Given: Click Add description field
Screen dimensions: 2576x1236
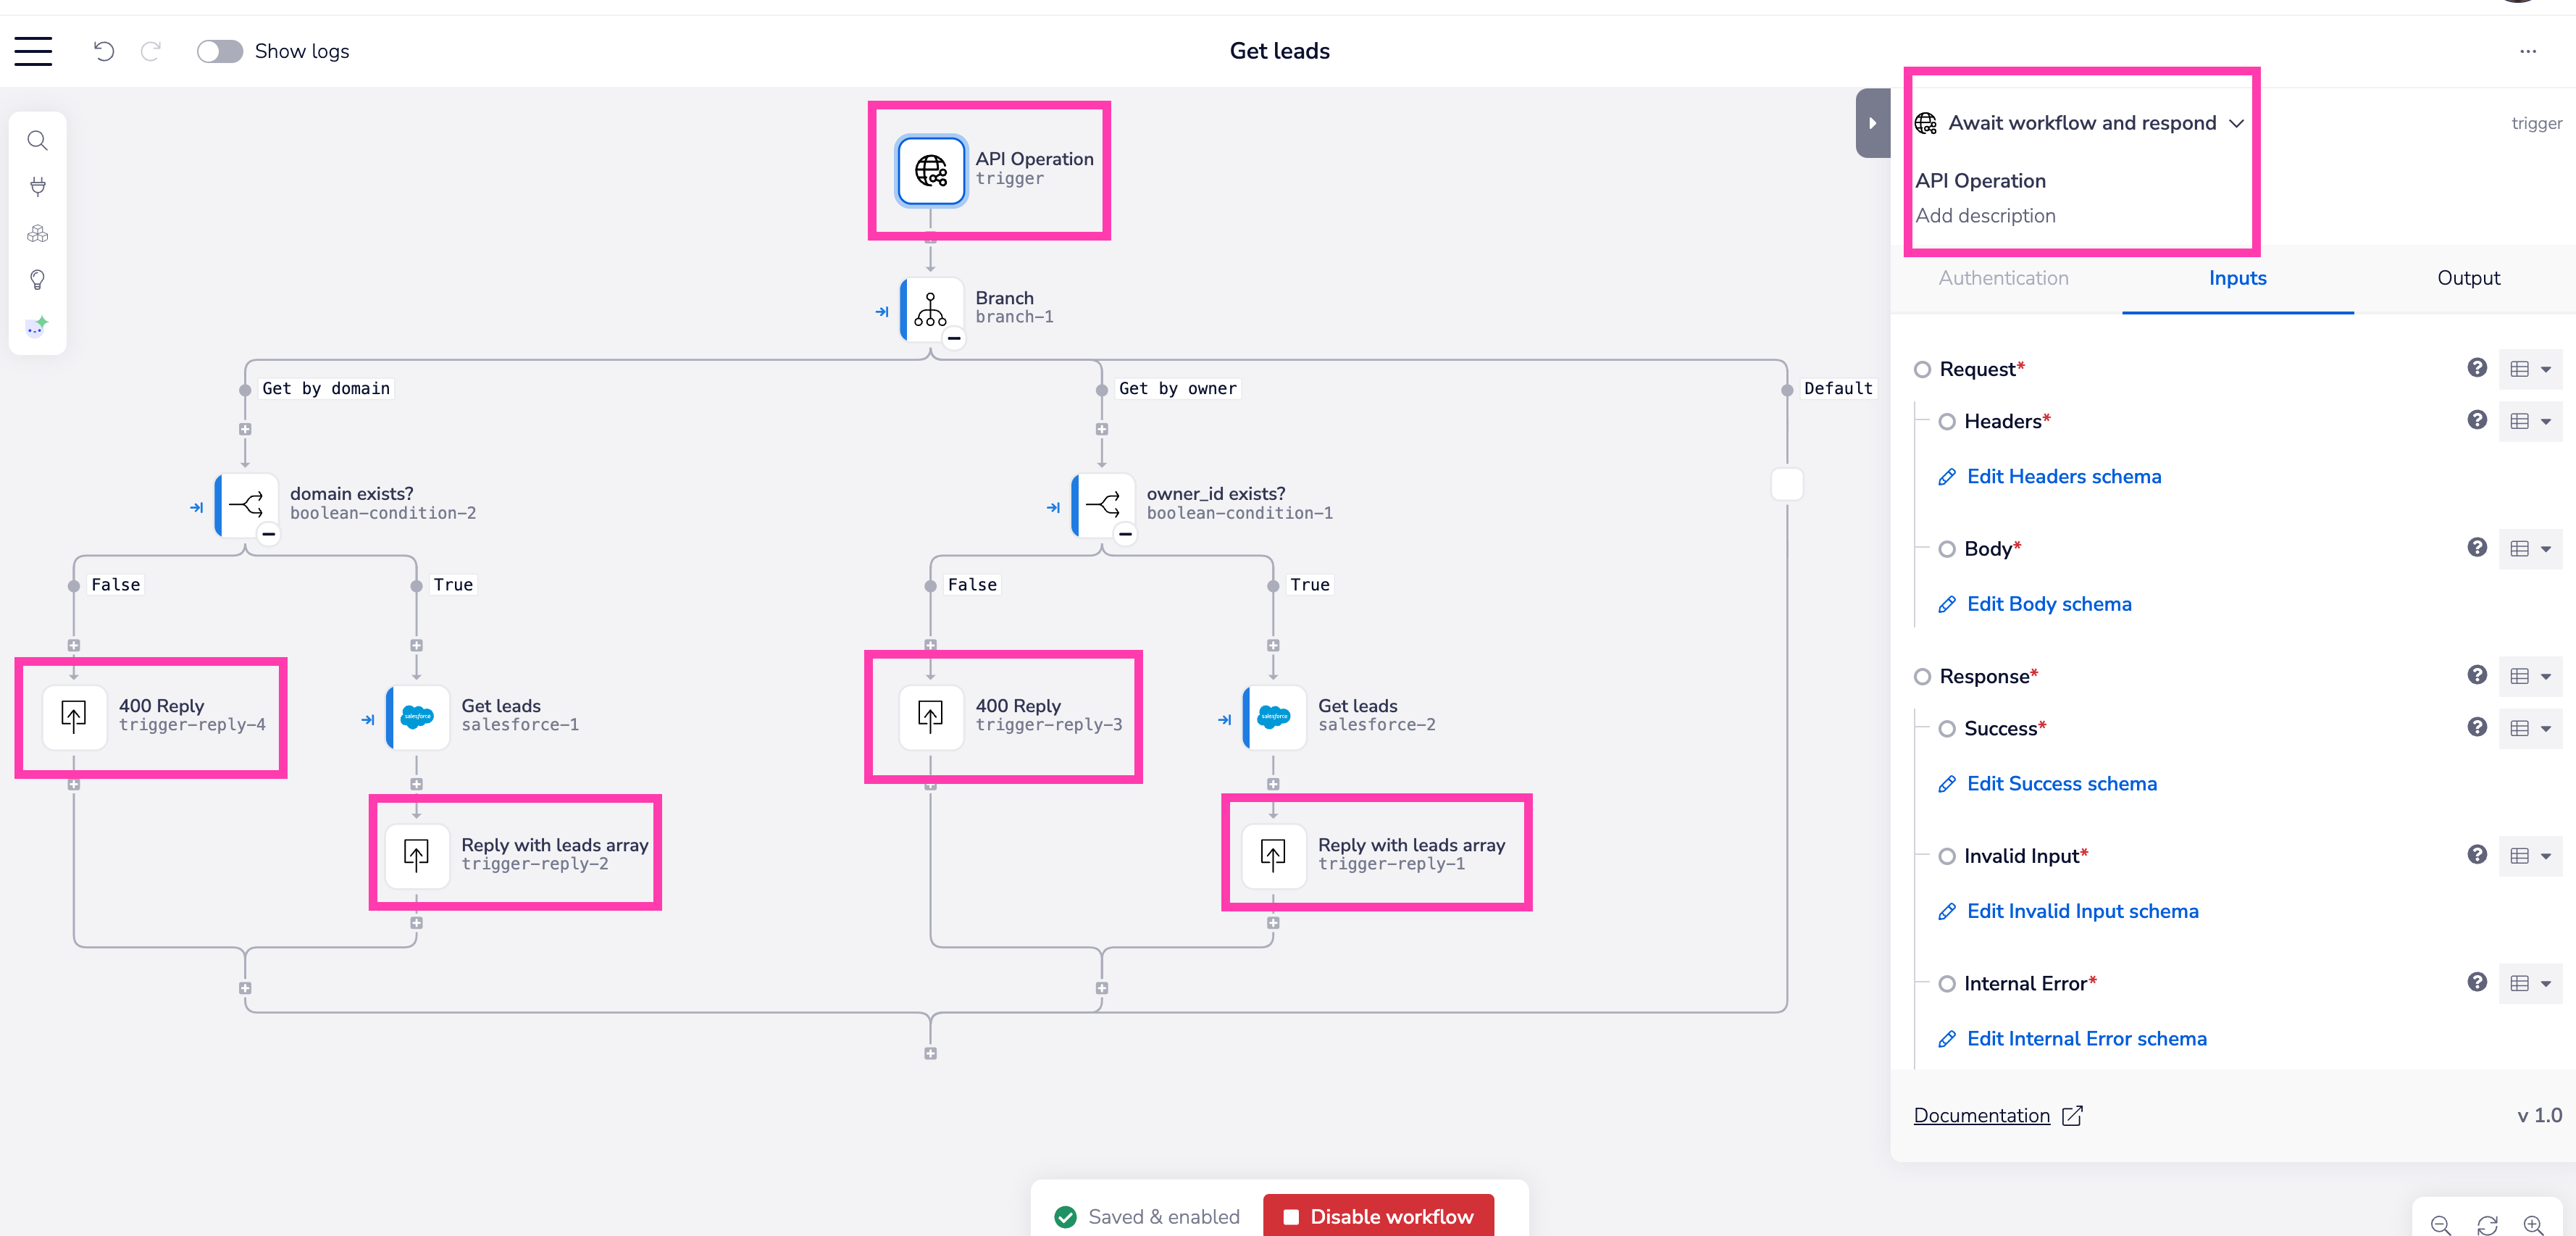Looking at the screenshot, I should coord(1985,216).
